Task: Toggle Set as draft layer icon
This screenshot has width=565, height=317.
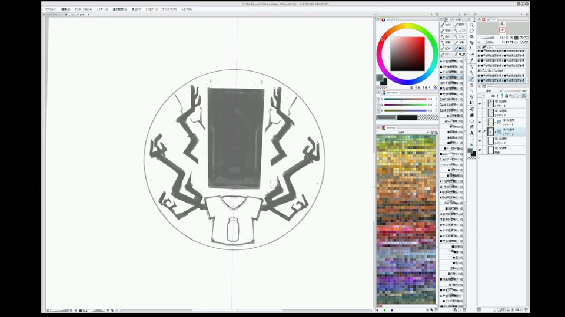Action: [502, 96]
